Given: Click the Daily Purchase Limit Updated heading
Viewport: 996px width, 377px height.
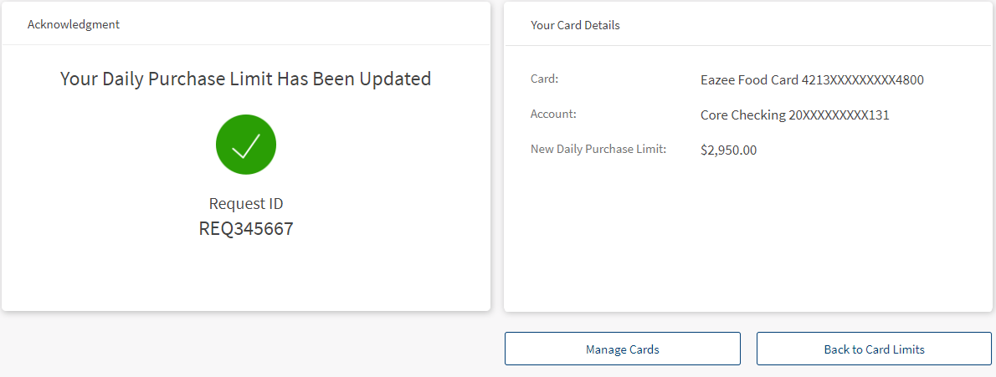Looking at the screenshot, I should point(246,79).
